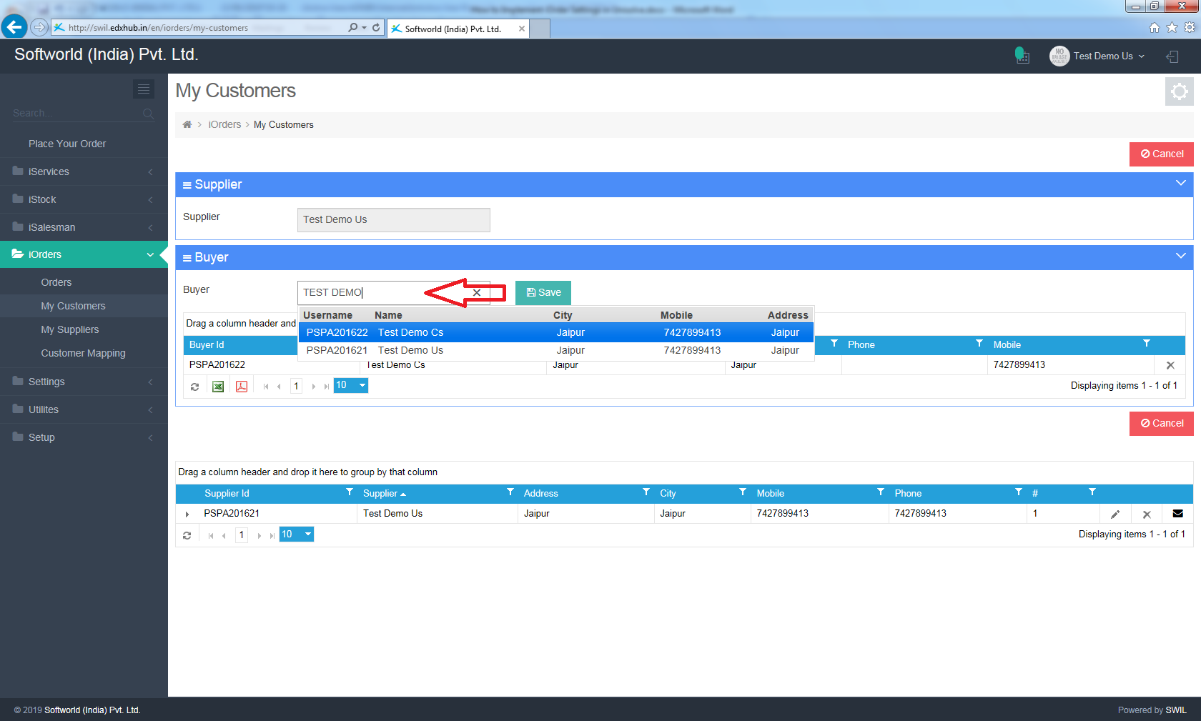Sort buyer grid by Buyer Id
This screenshot has height=721, width=1201.
pyautogui.click(x=207, y=344)
